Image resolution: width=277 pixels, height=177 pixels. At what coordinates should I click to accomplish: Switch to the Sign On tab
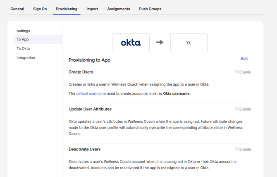[x=40, y=9]
